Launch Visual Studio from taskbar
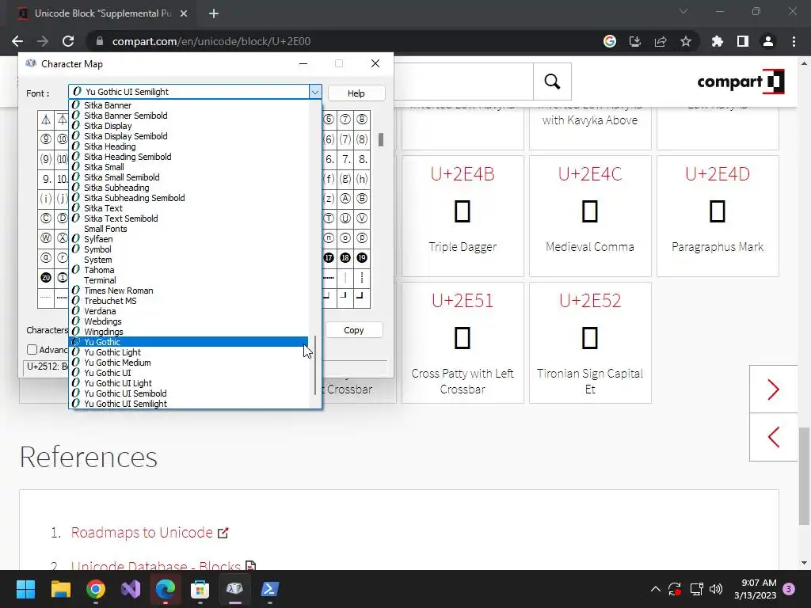 (131, 589)
